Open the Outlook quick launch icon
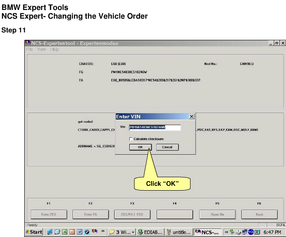The height and width of the screenshot is (237, 286). [x=57, y=232]
